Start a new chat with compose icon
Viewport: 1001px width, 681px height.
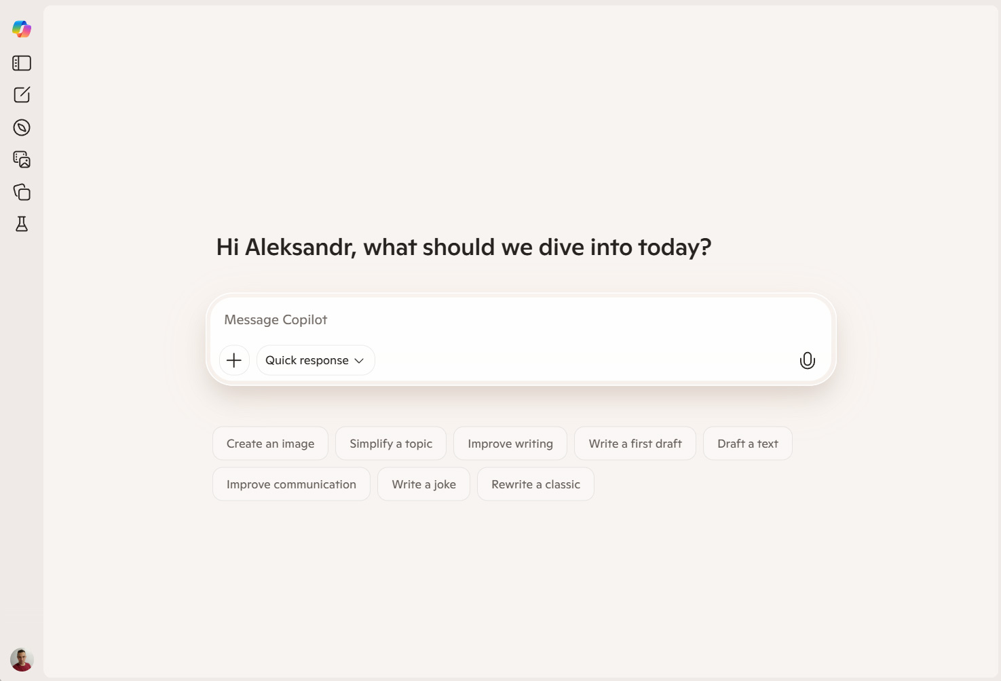[22, 95]
